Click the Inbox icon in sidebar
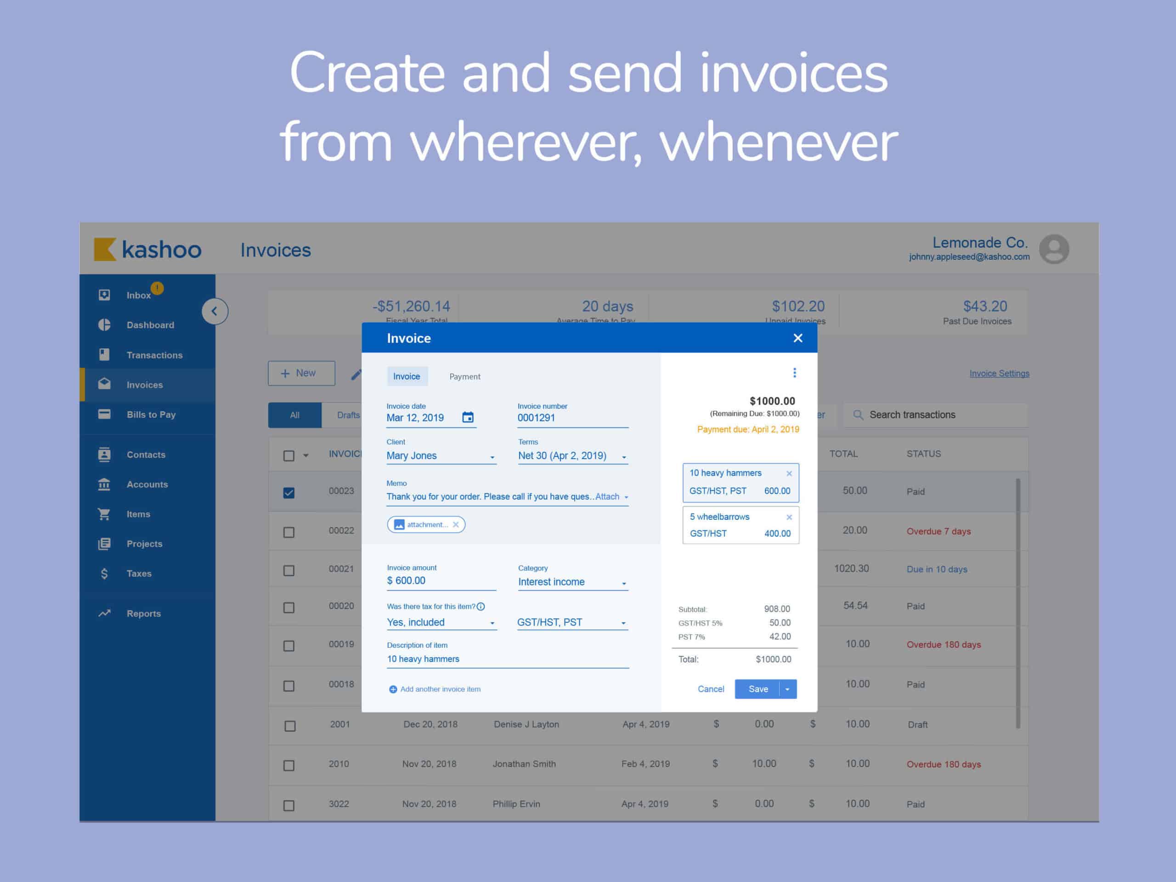This screenshot has width=1176, height=882. pos(105,295)
